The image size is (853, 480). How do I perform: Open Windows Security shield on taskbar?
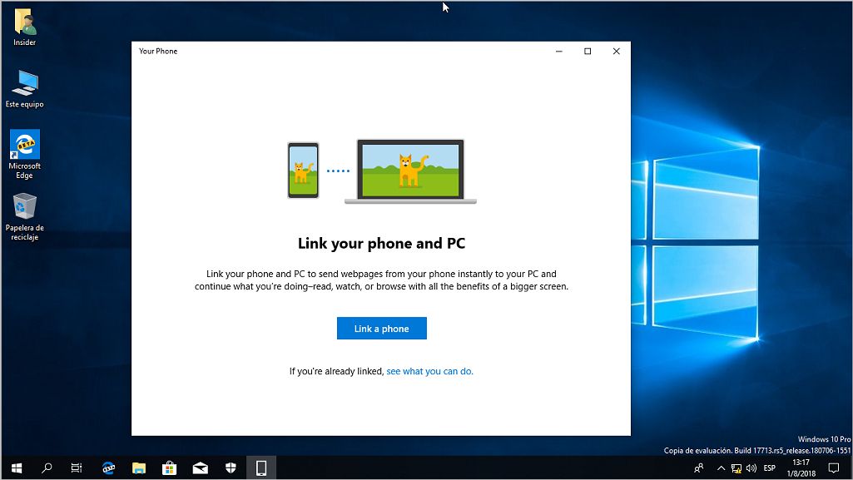[x=231, y=468]
